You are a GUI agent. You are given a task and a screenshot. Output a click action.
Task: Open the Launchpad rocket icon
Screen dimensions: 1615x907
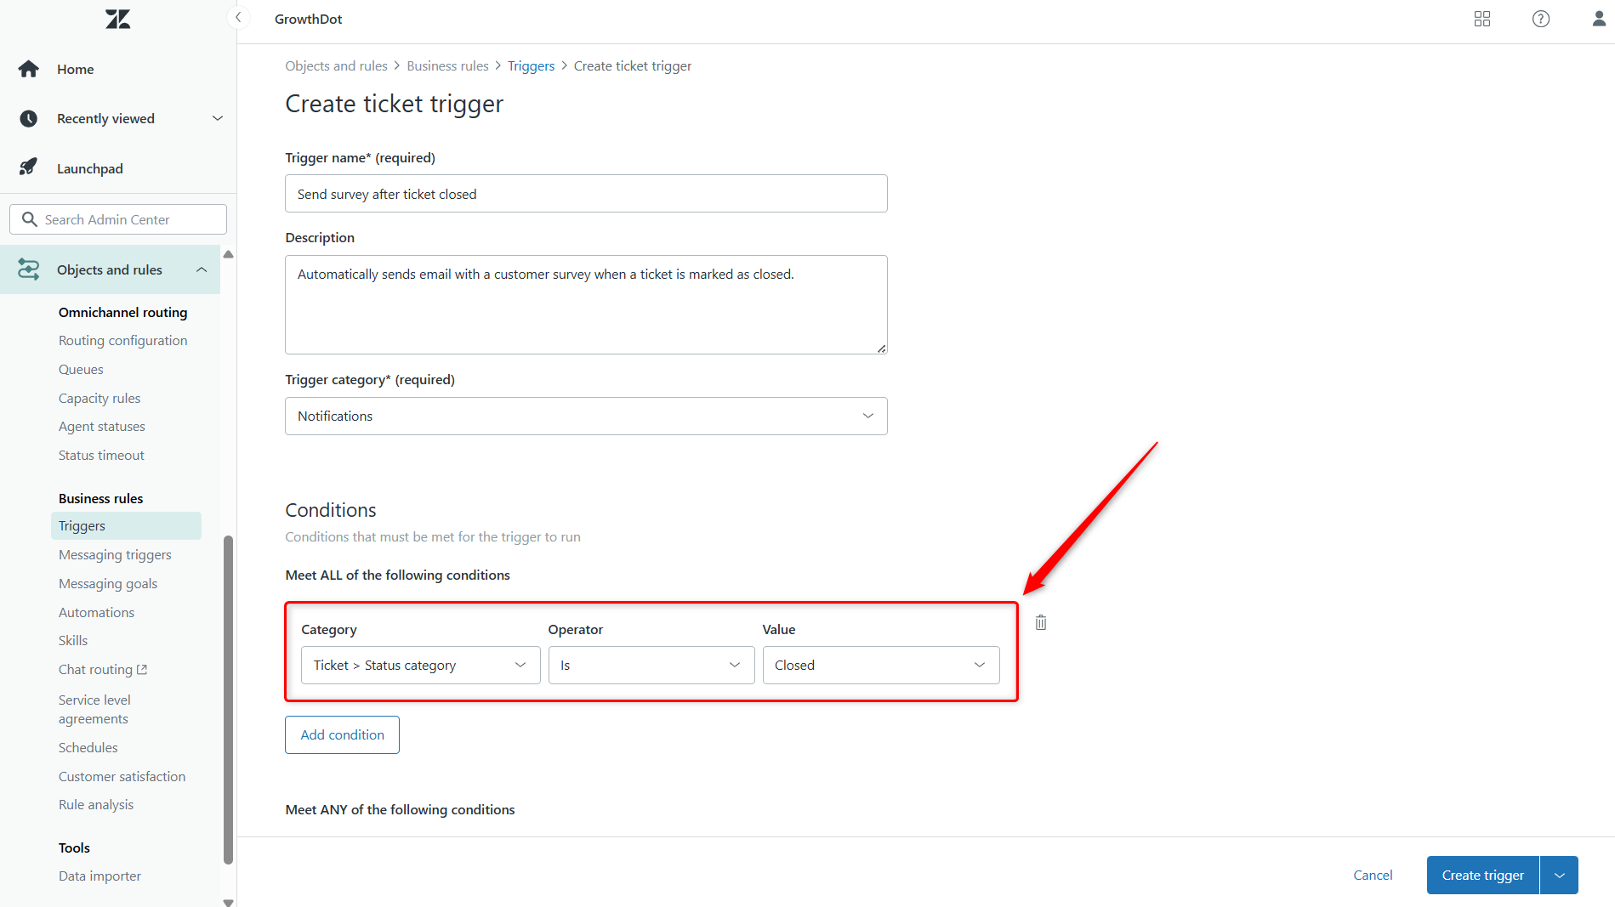point(28,167)
